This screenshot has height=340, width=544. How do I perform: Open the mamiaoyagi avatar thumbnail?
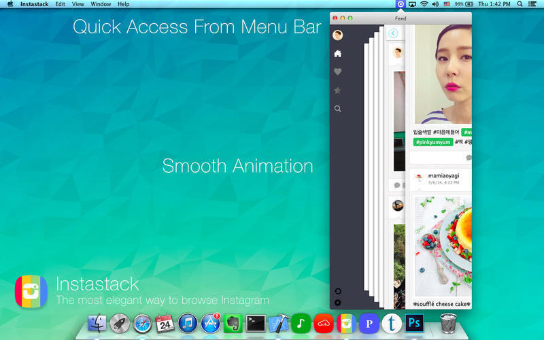419,178
